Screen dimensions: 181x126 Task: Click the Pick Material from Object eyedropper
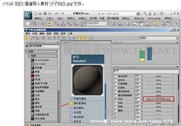pyautogui.click(x=33, y=38)
